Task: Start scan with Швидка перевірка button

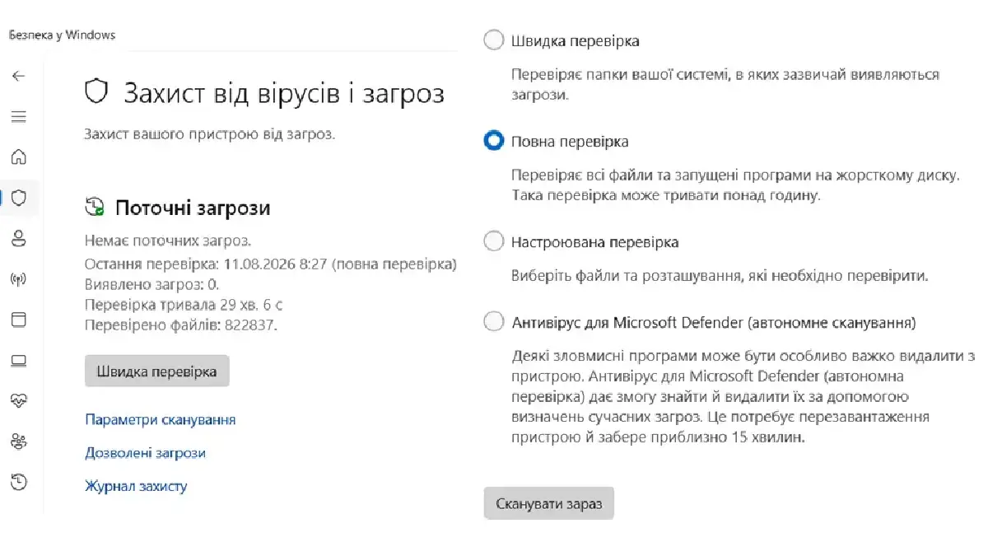Action: tap(156, 371)
